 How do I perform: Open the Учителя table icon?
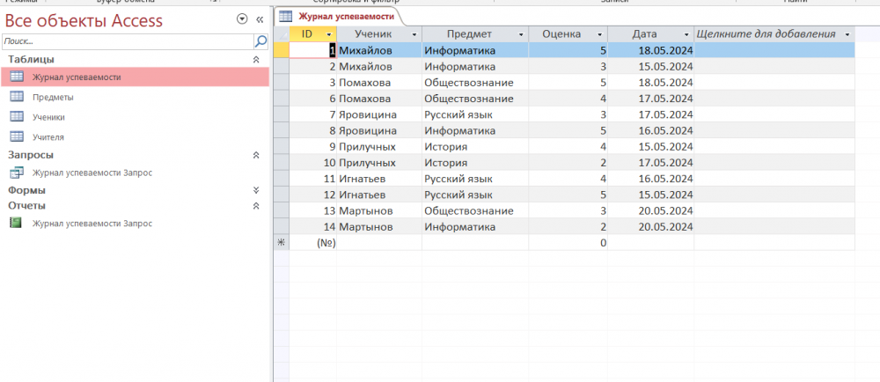16,137
